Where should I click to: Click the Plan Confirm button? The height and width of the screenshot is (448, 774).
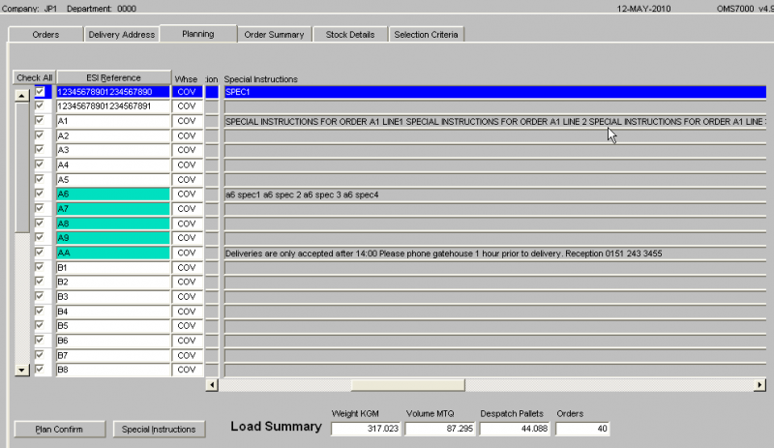coord(59,430)
